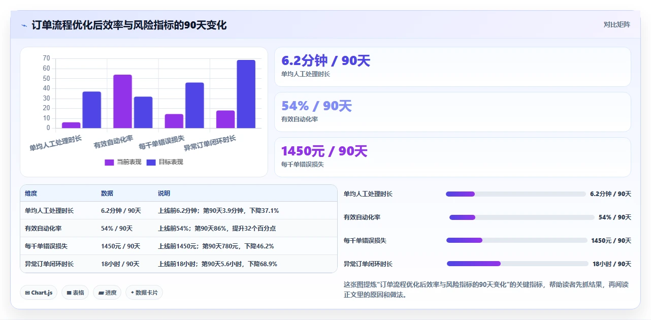Click the description mentioning 下降68.9%
This screenshot has height=320, width=651.
point(217,264)
